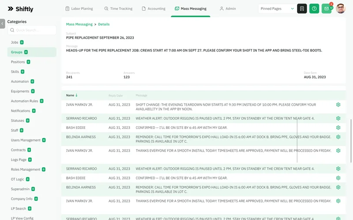Open the bookmark pinned page button
353x220 pixels.
[x=302, y=8]
